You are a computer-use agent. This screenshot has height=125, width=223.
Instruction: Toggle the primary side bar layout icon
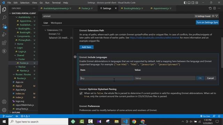tap(185, 3)
